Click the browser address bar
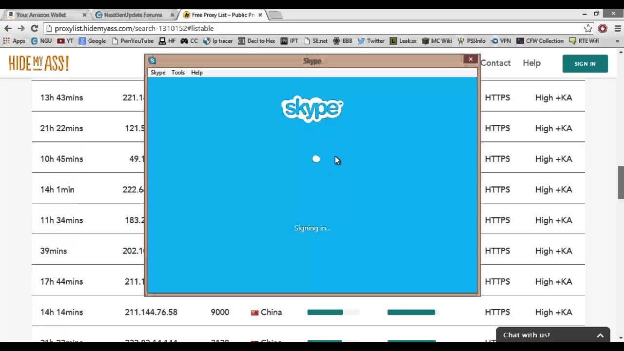This screenshot has height=351, width=624. pos(313,28)
